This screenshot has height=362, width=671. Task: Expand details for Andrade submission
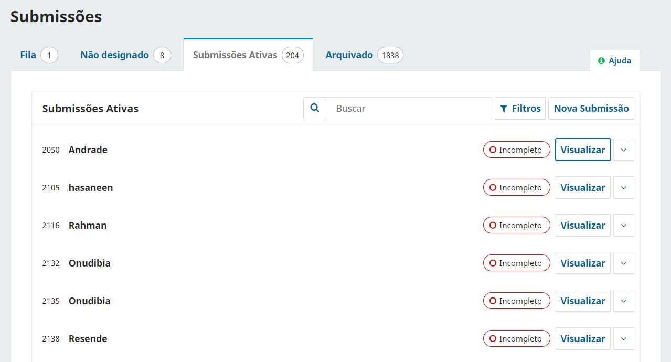coord(624,150)
